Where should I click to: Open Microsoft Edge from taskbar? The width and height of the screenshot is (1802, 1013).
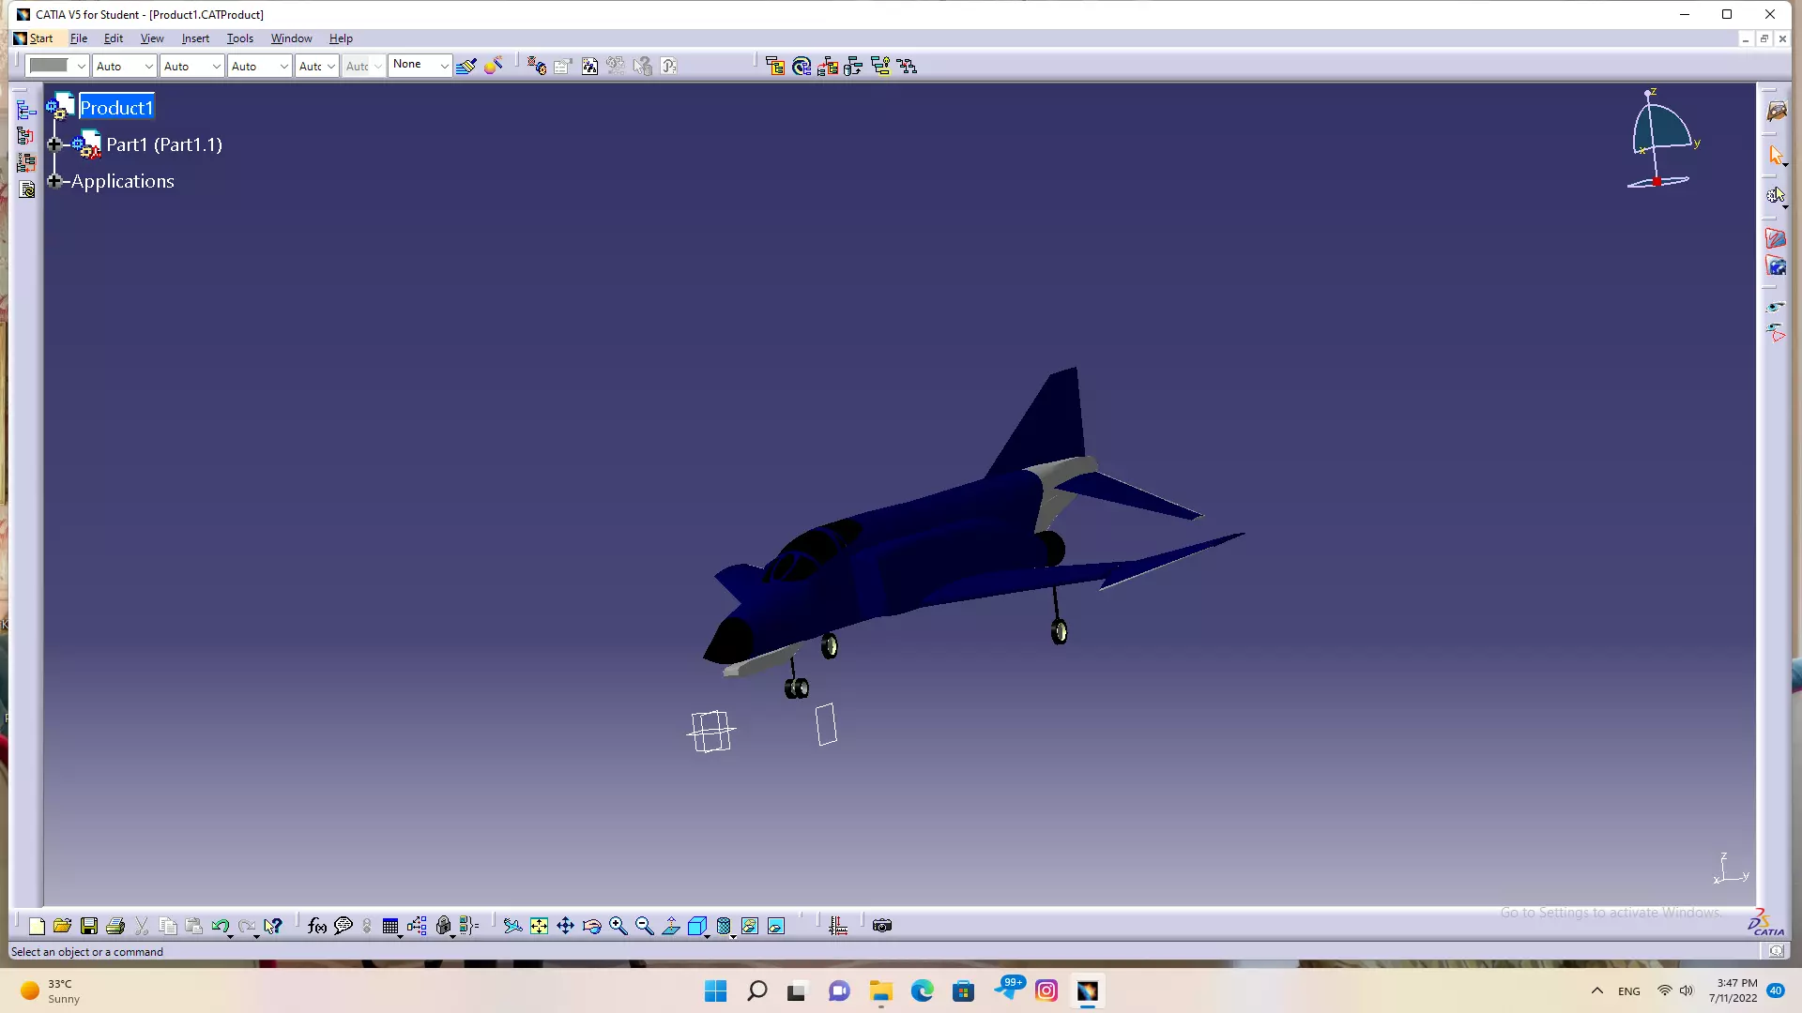[x=922, y=991]
